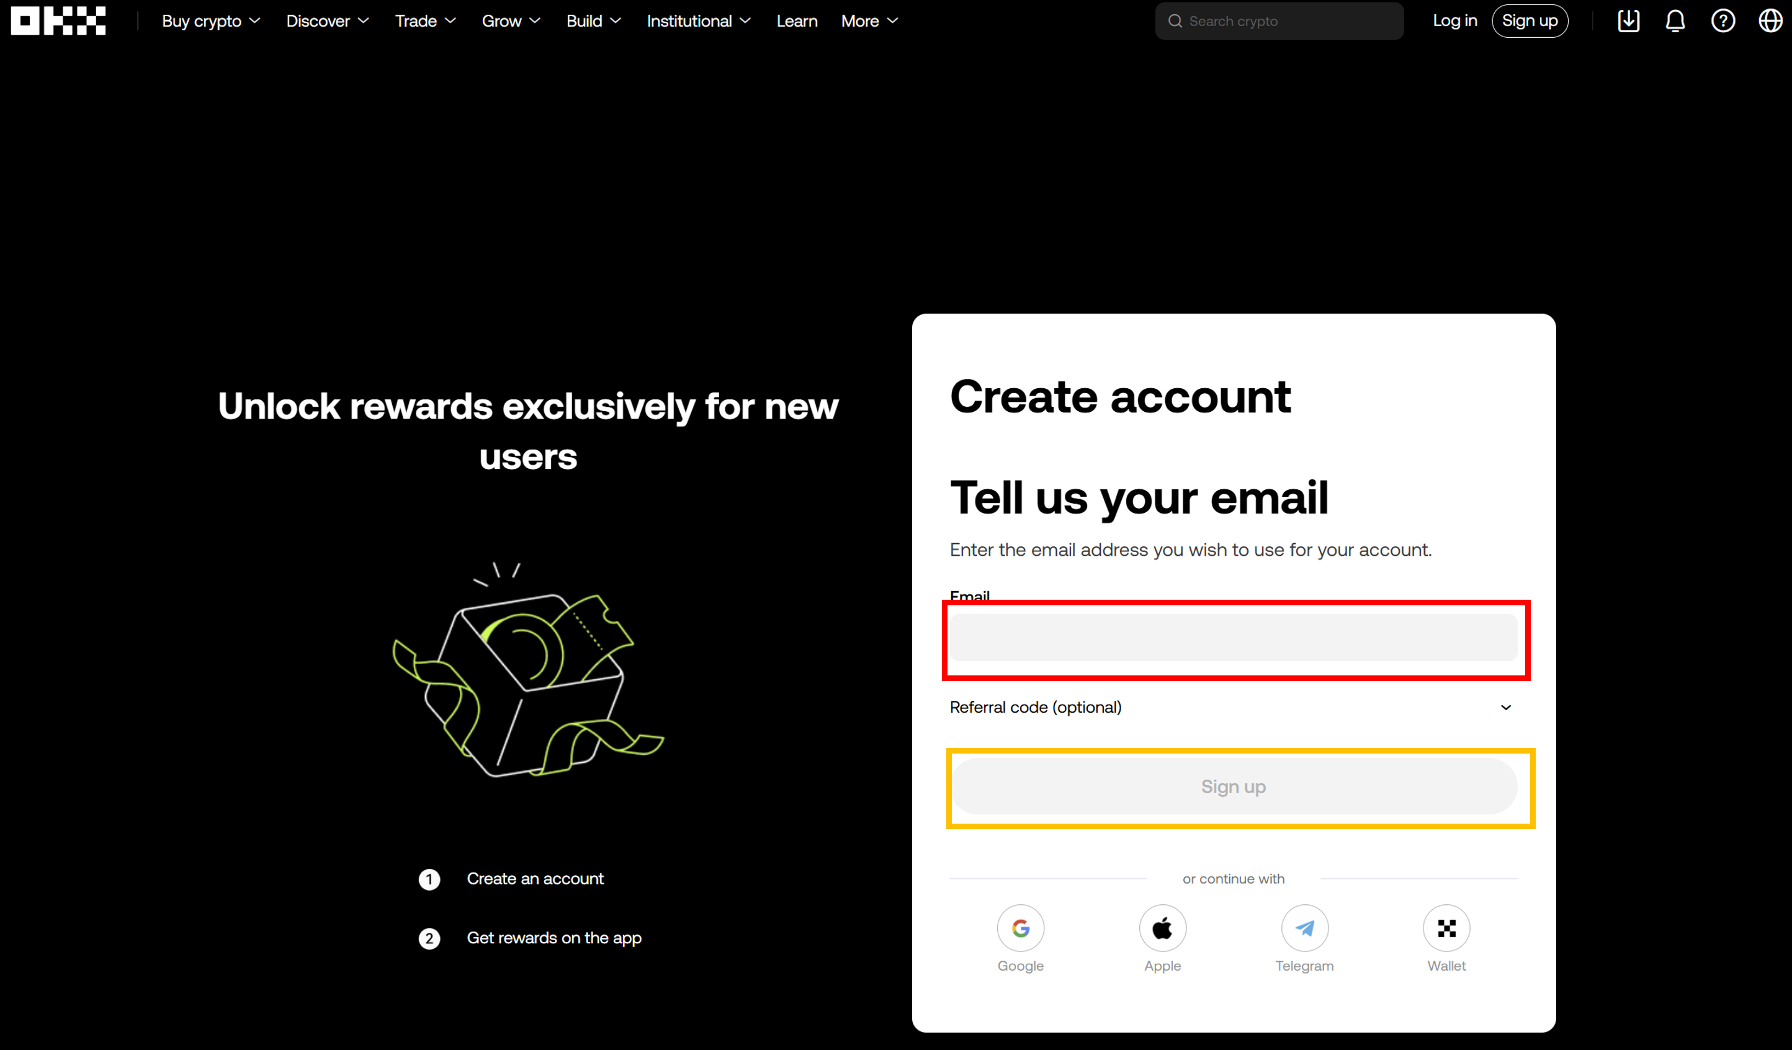Expand the Institutional menu
This screenshot has width=1792, height=1050.
[698, 21]
